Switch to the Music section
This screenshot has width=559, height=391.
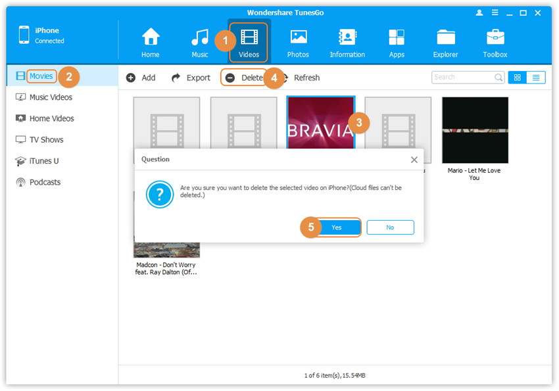point(200,42)
